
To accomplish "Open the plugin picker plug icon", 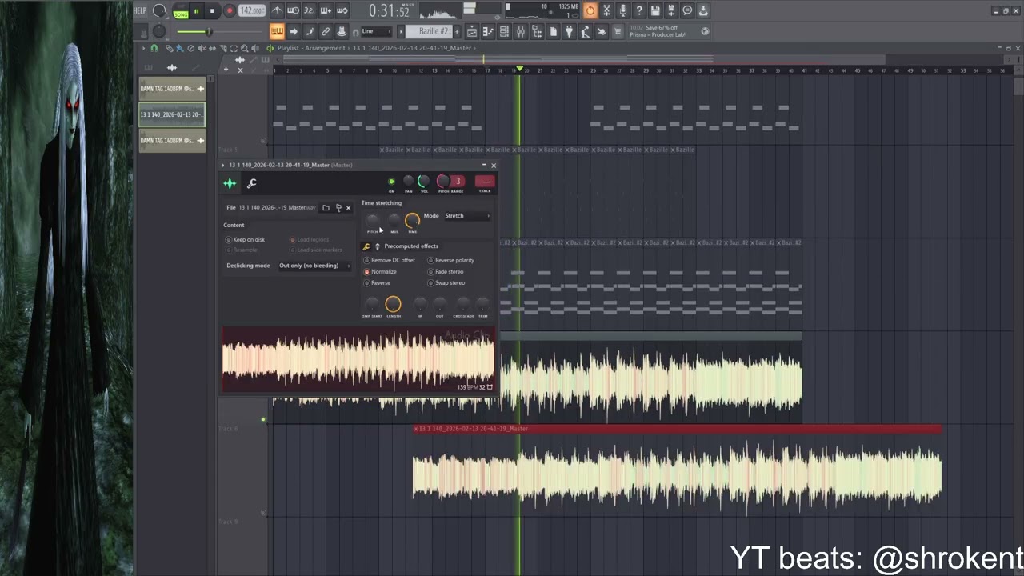I will [x=569, y=31].
